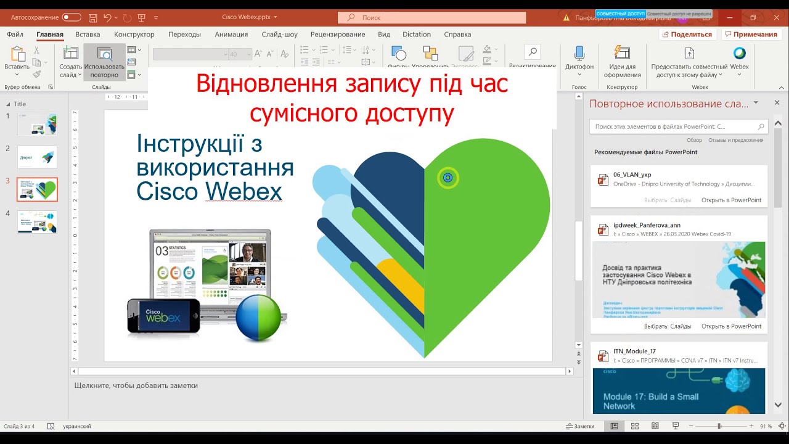Switch to the Переходы tab
The image size is (789, 444).
point(184,35)
